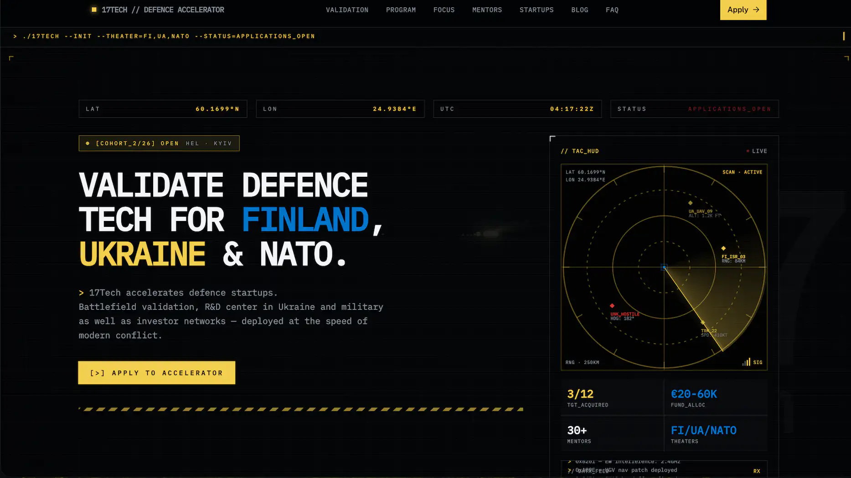Open the STARTUPS nav item

[536, 10]
